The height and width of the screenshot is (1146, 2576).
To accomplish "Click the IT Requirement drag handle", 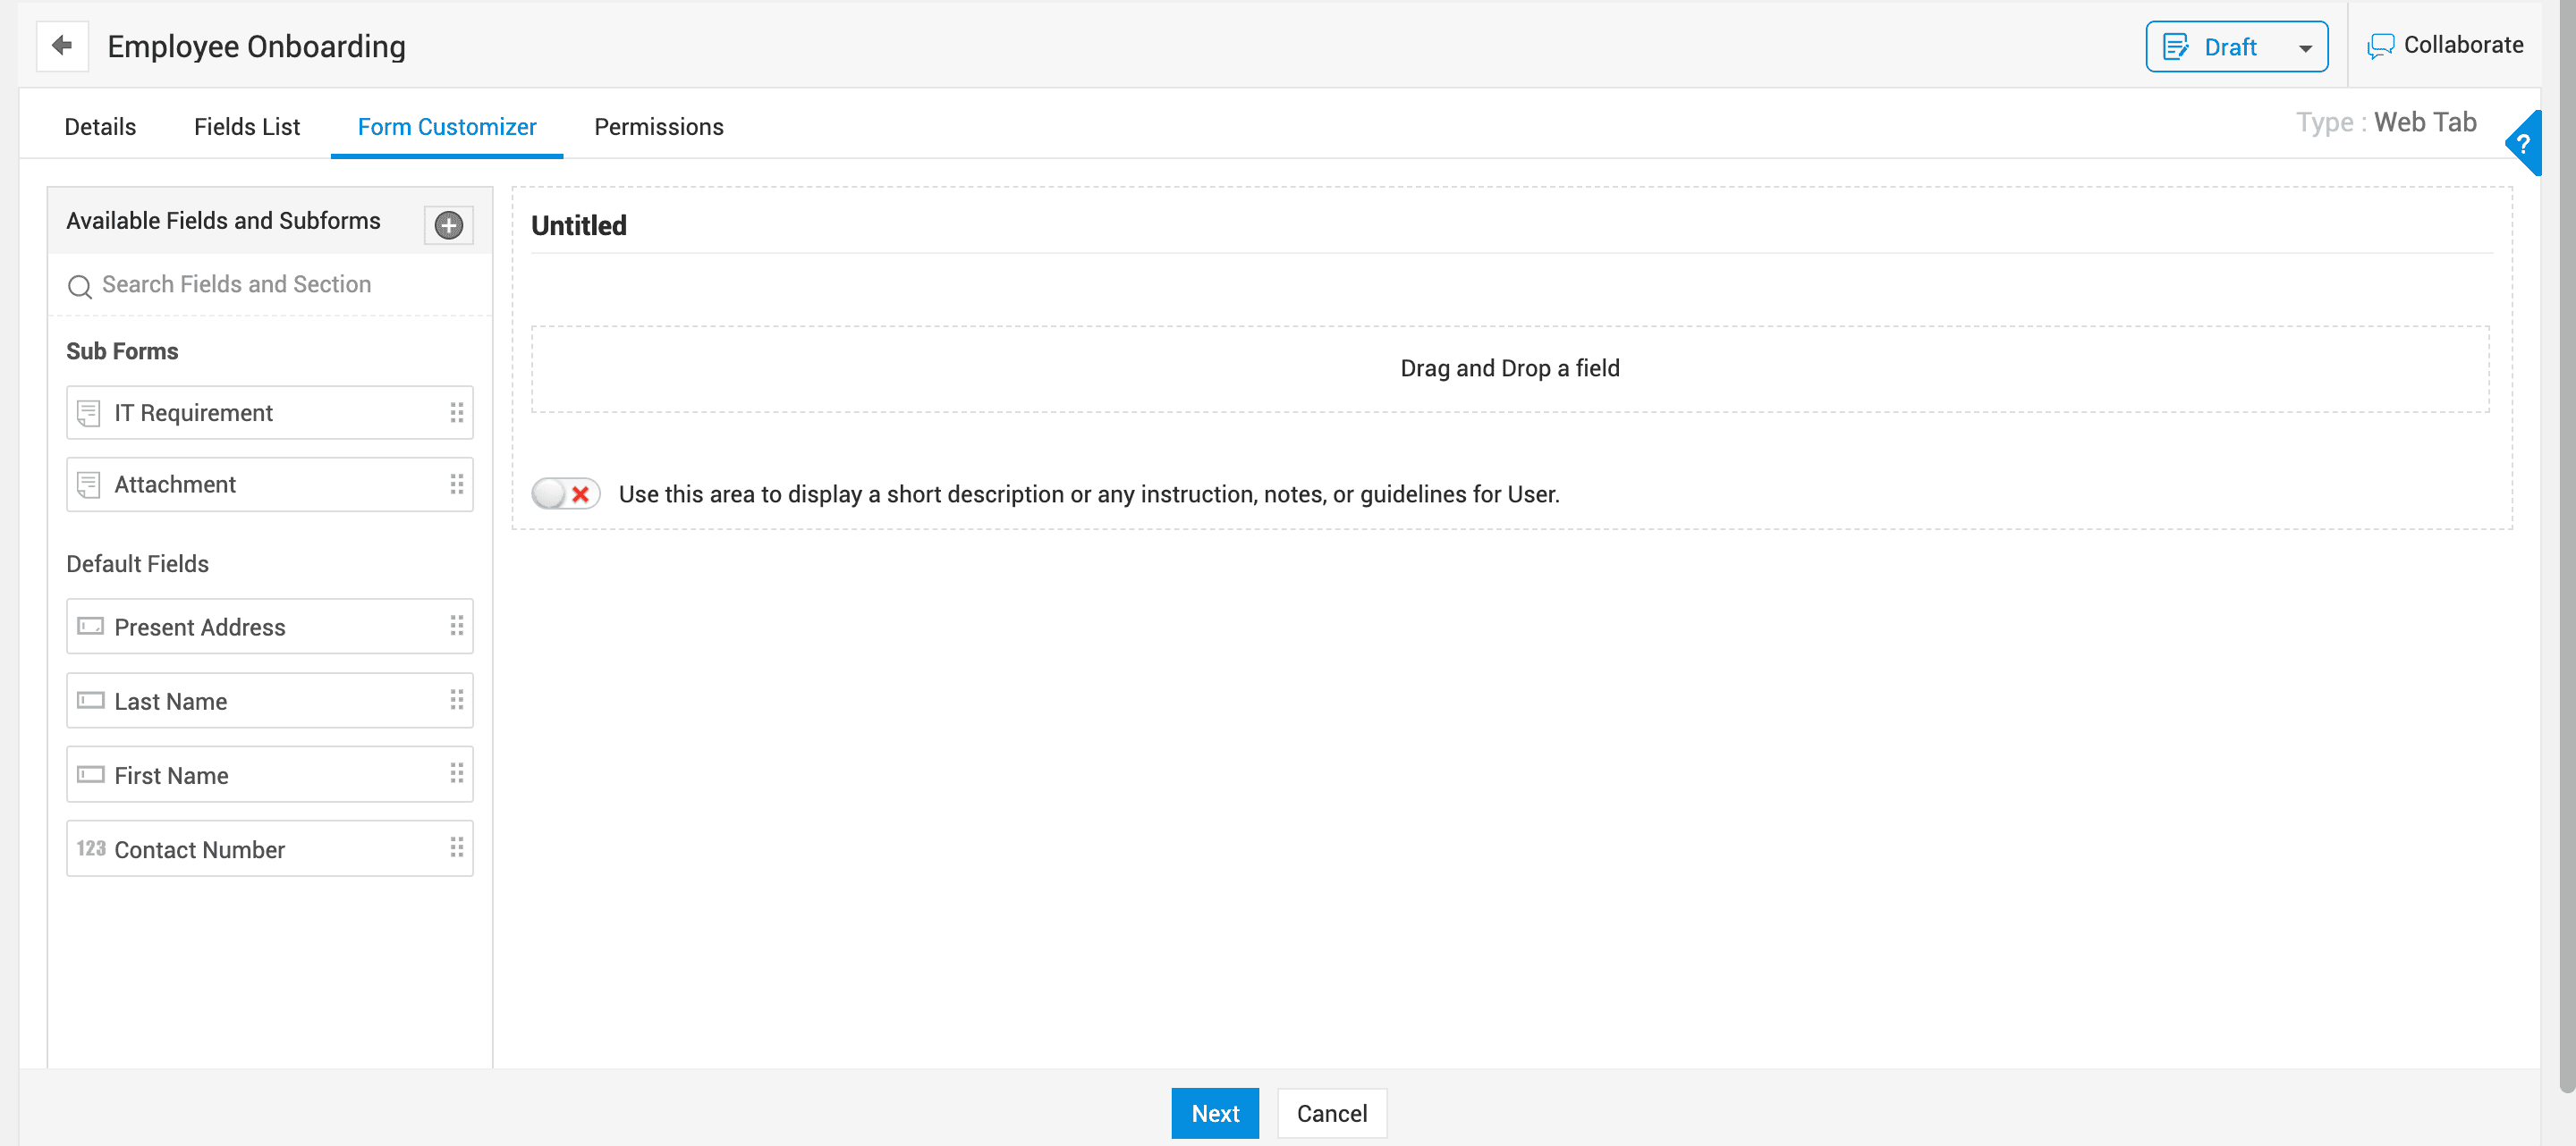I will click(x=456, y=413).
